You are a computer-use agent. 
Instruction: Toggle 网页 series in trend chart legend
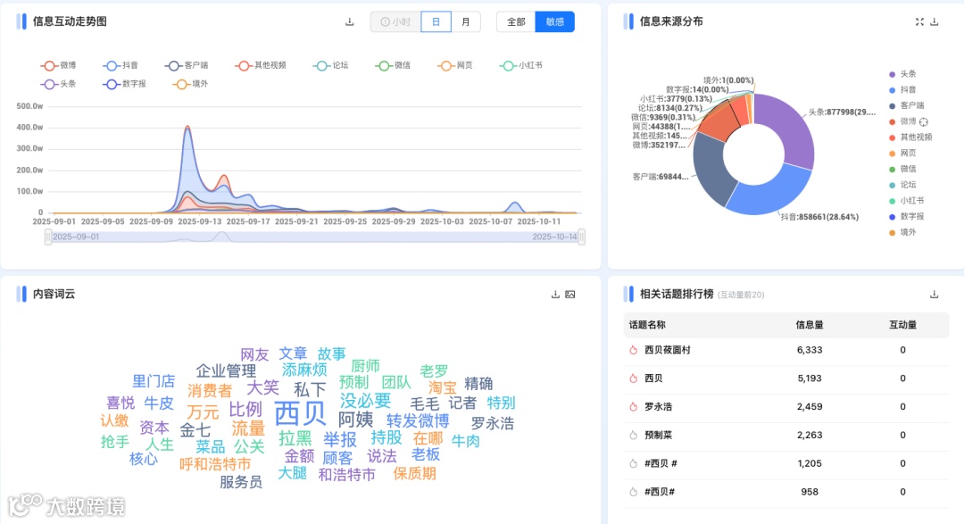[455, 65]
